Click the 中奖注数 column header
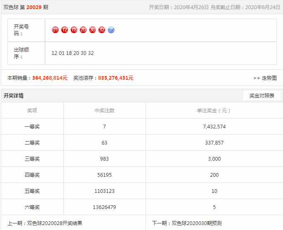The height and width of the screenshot is (230, 283). (x=105, y=110)
